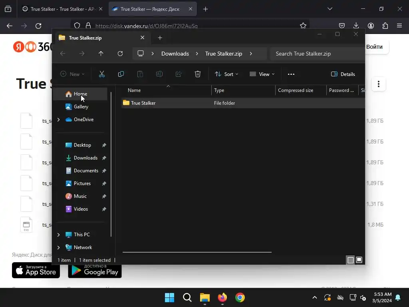Expand the OneDrive tree node

[59, 120]
